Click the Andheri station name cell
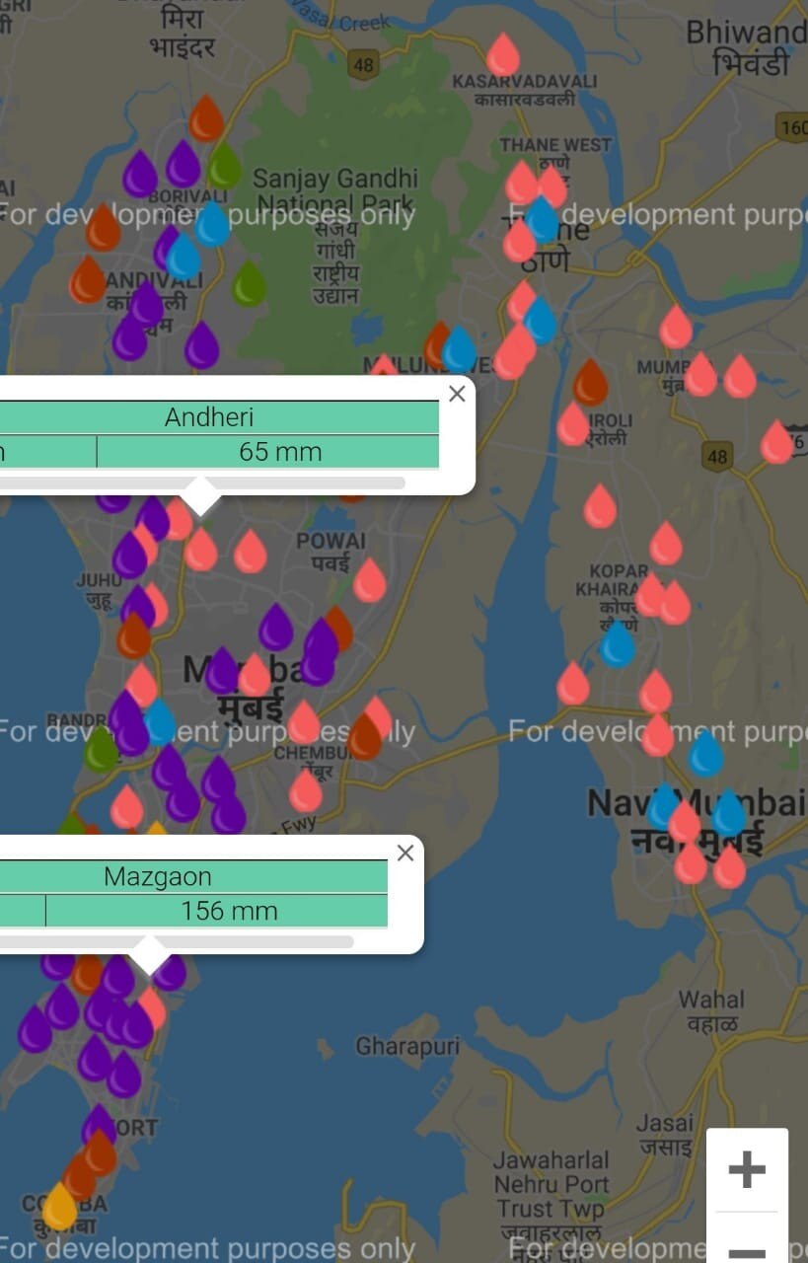 pos(209,417)
